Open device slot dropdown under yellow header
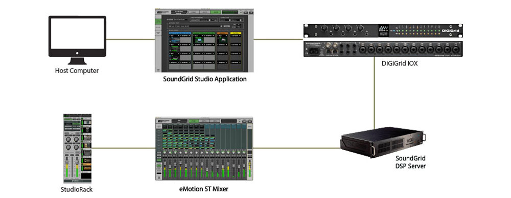511x198 pixels. (236, 36)
